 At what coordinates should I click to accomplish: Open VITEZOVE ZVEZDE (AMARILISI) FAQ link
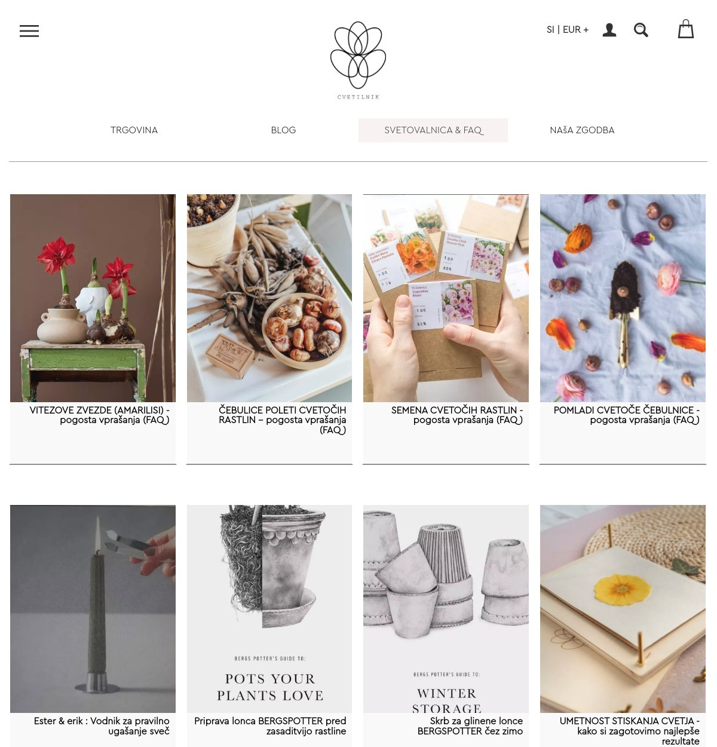(x=99, y=415)
